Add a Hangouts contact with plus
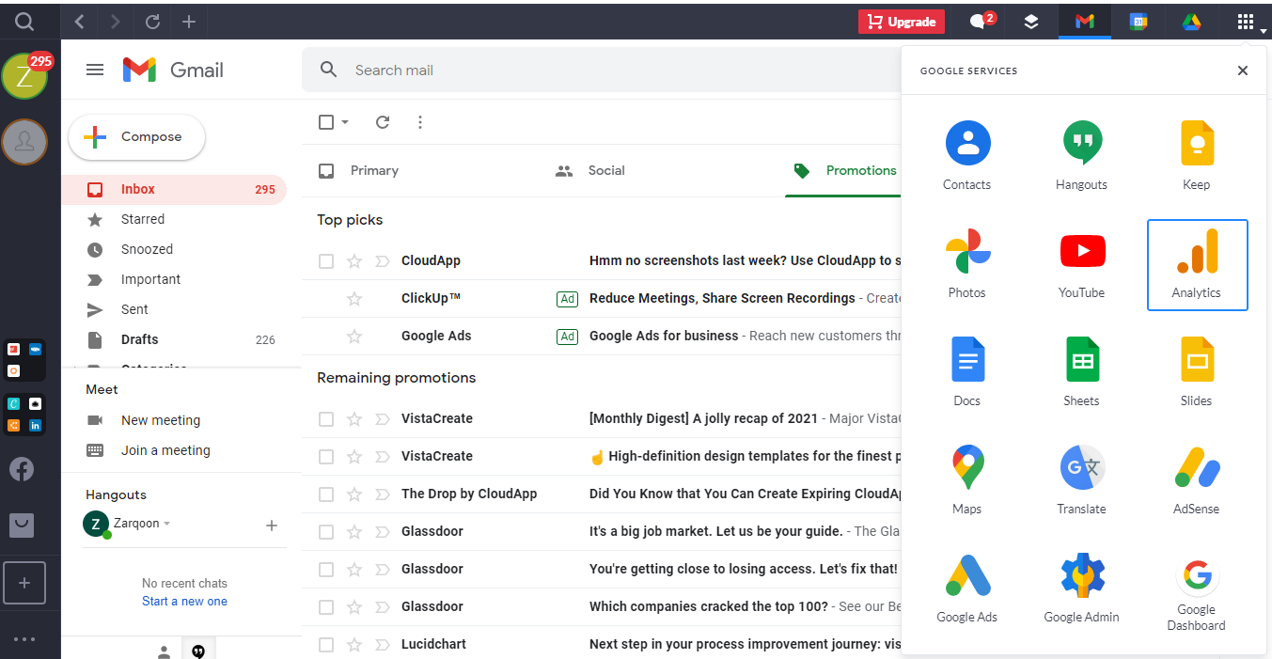Screen dimensions: 1272x659 272,526
